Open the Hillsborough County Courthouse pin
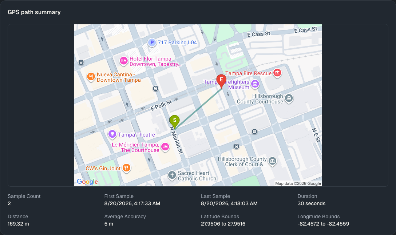The height and width of the screenshot is (235, 396). click(289, 98)
